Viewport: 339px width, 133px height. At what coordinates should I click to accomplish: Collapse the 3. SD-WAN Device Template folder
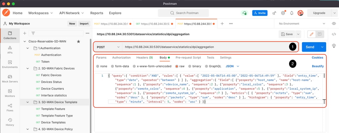coord(27,102)
